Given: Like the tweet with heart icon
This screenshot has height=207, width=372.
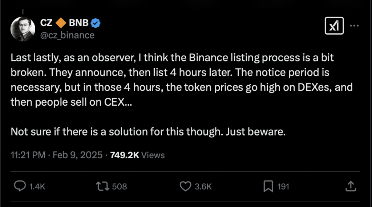Looking at the screenshot, I should pyautogui.click(x=185, y=186).
